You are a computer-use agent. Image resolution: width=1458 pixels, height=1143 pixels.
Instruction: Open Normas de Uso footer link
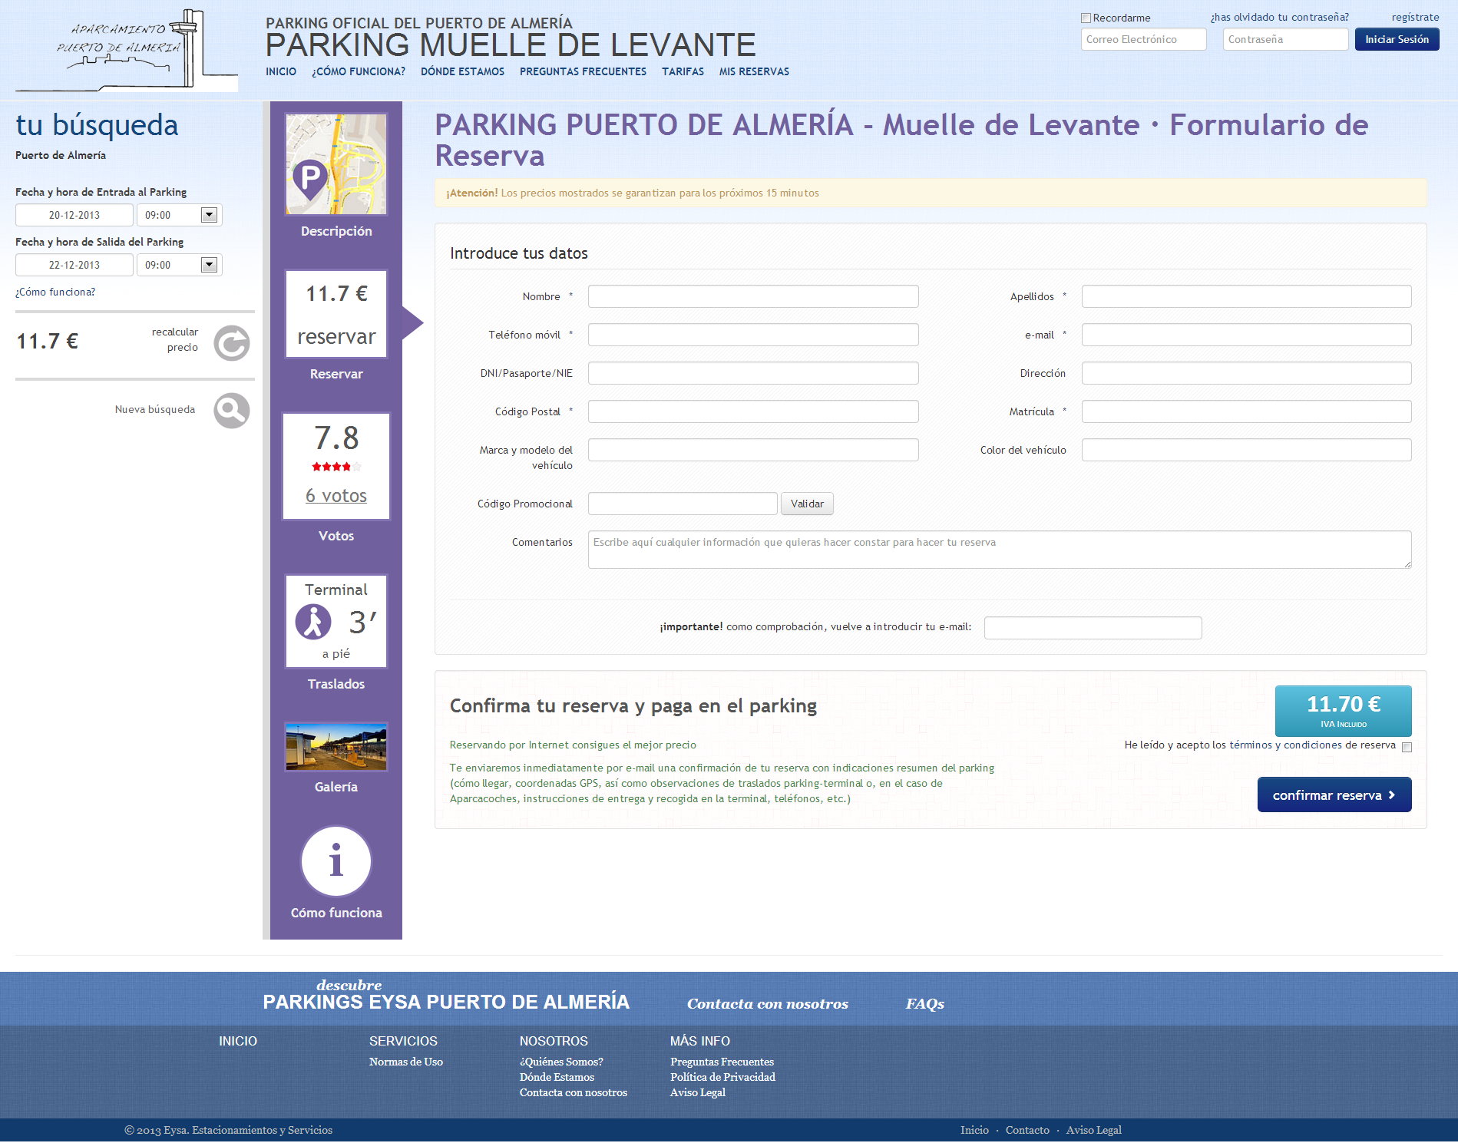[x=406, y=1062]
